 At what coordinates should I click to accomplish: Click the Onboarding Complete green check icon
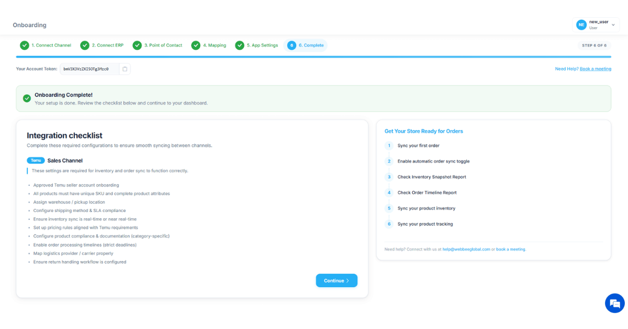pyautogui.click(x=27, y=98)
